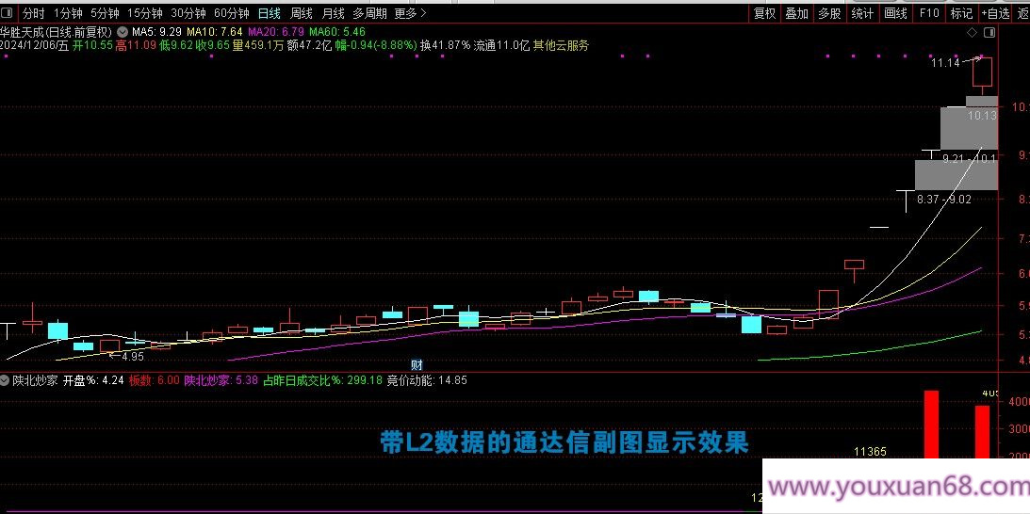Viewport: 1030px width, 514px height.
Task: Switch to the 月线 monthly chart
Action: (x=333, y=13)
